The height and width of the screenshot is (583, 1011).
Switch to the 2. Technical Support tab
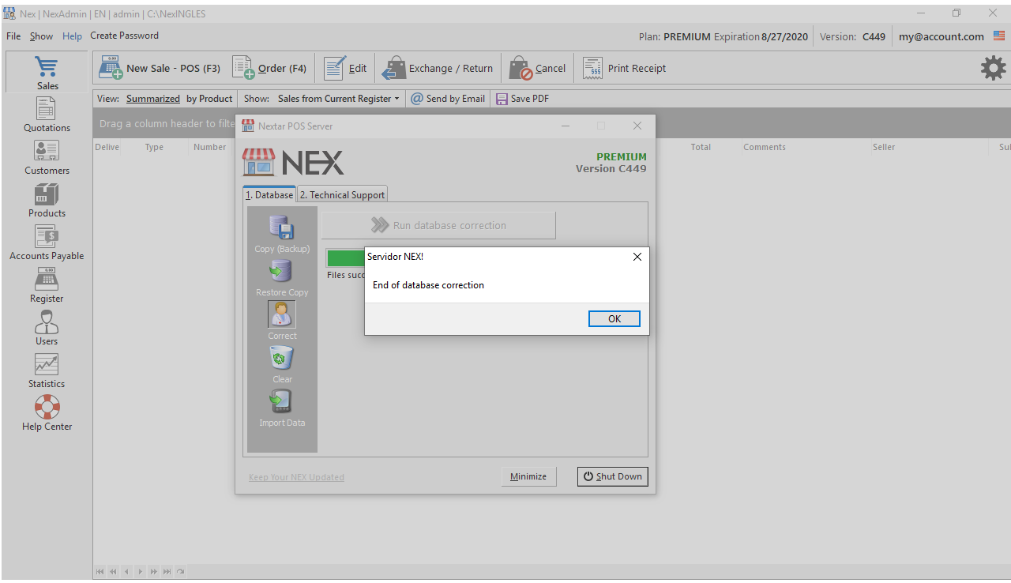click(342, 194)
